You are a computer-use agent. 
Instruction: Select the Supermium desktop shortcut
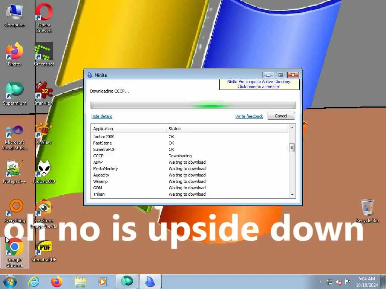pyautogui.click(x=15, y=93)
